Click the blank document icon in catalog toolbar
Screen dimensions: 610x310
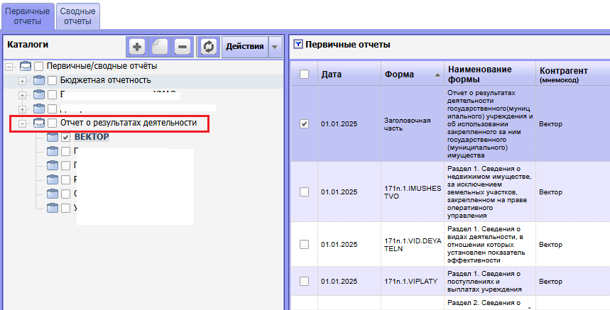[x=160, y=47]
